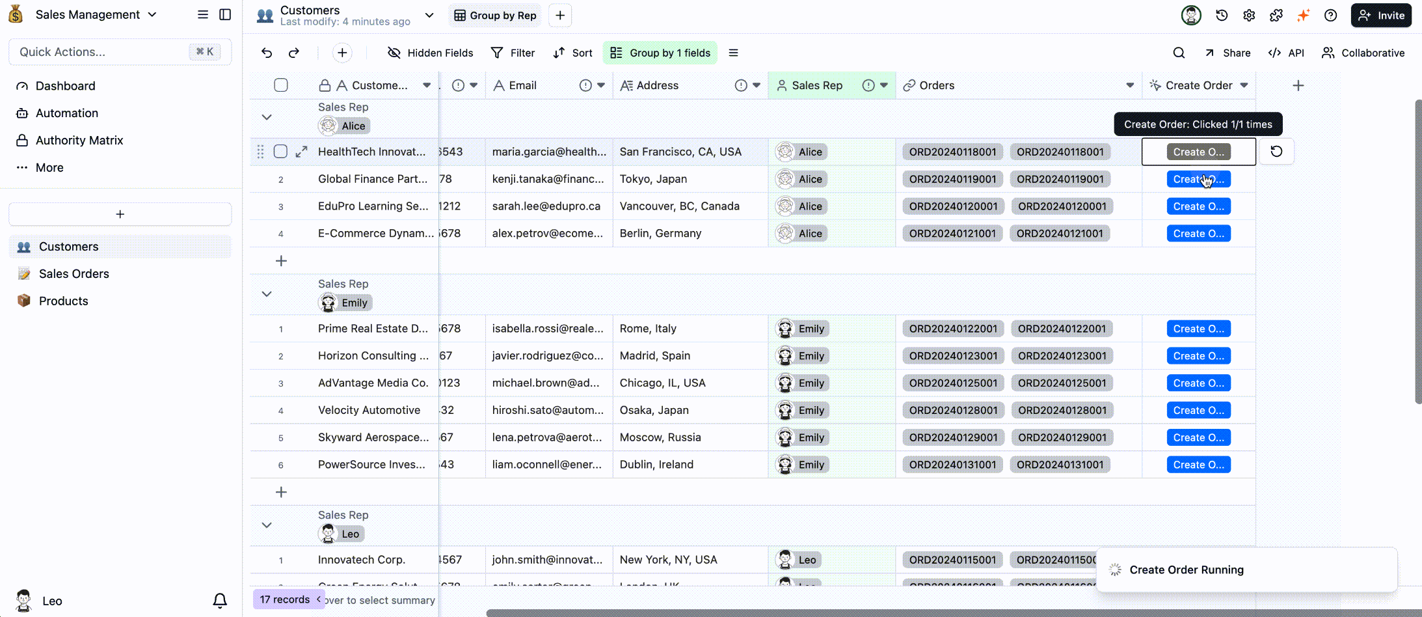Open Dashboard in the sidebar
This screenshot has width=1422, height=617.
click(65, 86)
